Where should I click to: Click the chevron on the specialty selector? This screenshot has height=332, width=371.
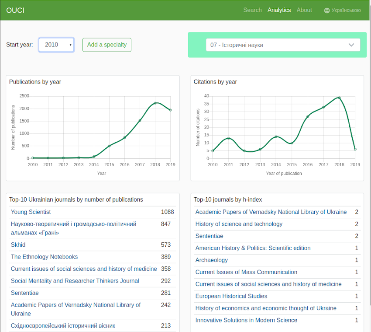(351, 45)
